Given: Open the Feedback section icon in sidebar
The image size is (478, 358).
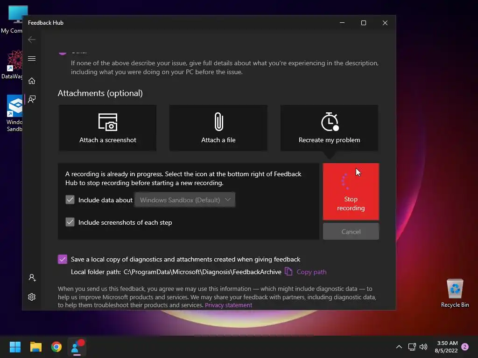Looking at the screenshot, I should [x=32, y=99].
